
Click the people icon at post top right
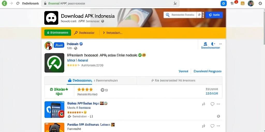coord(205,44)
